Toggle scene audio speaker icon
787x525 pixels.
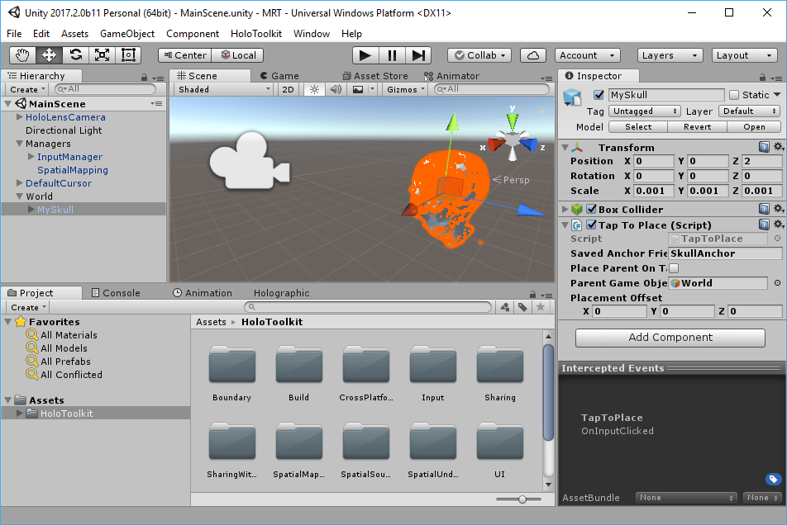tap(336, 89)
